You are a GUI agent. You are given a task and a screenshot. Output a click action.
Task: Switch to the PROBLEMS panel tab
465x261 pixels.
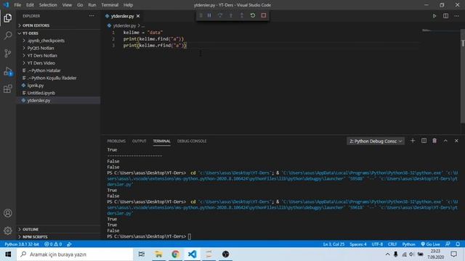[116, 141]
